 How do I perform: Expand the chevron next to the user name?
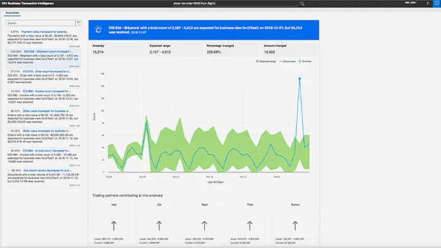point(428,3)
